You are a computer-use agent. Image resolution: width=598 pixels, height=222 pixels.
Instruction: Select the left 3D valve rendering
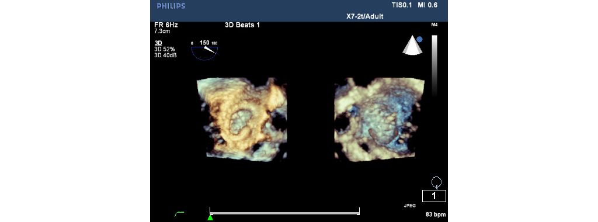click(241, 119)
